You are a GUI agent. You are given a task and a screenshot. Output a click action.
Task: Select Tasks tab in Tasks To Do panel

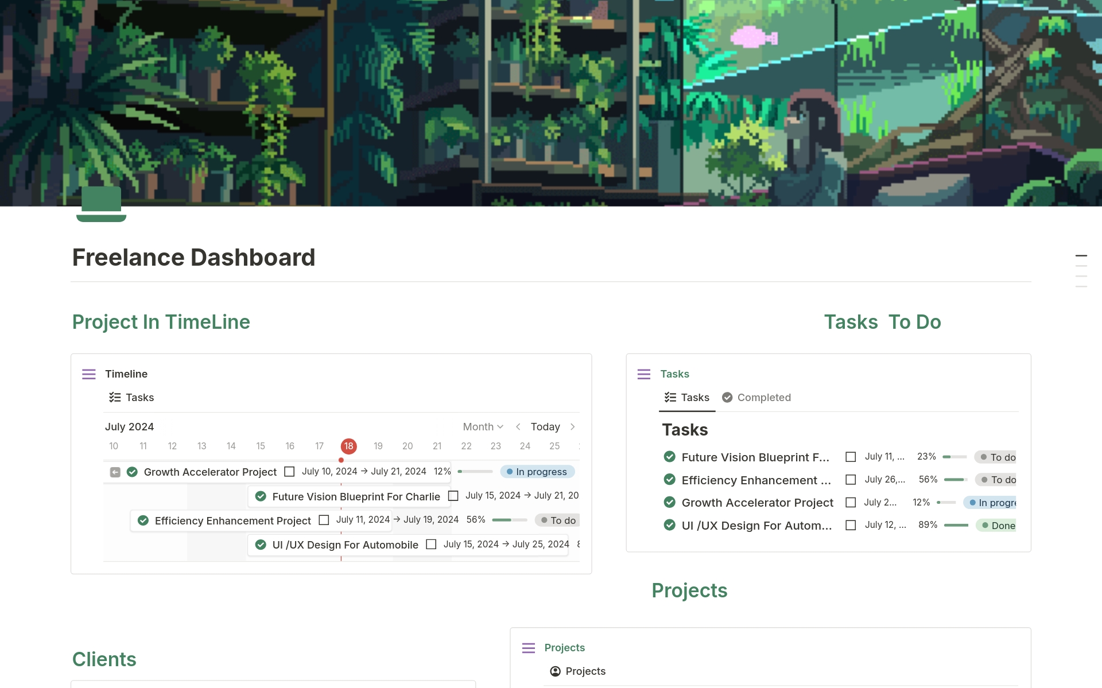(x=687, y=398)
